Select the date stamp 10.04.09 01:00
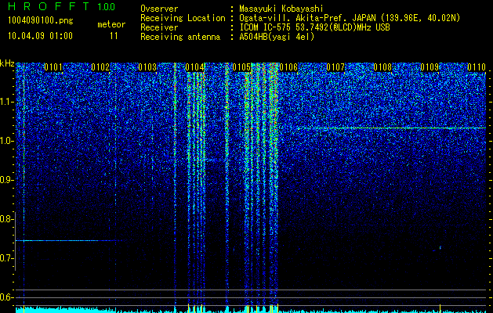493x313 pixels. pos(40,36)
